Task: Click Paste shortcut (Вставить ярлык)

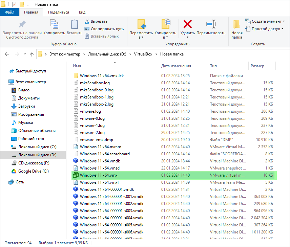Action: pyautogui.click(x=102, y=36)
